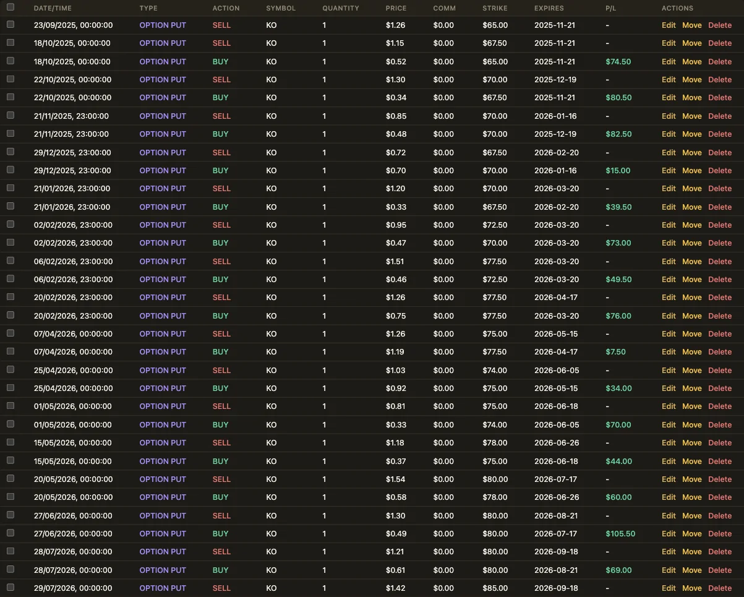Move the trade with P/L $82.50
744x597 pixels.
(x=691, y=134)
